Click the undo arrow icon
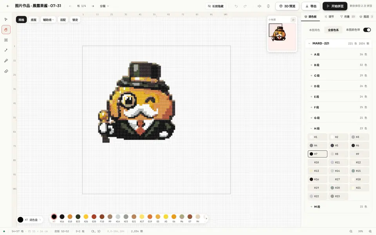The image size is (376, 235). [236, 6]
